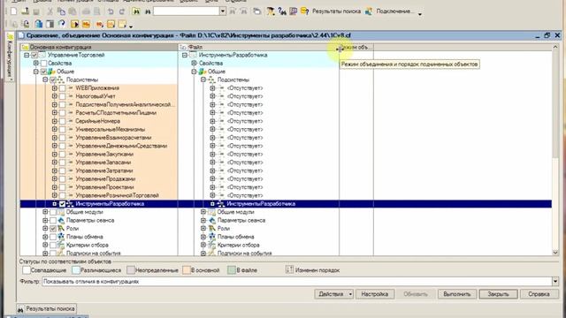Open the Действия dropdown button

334,294
